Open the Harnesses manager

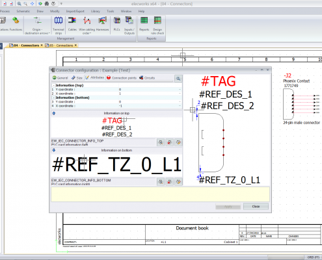tap(102, 23)
